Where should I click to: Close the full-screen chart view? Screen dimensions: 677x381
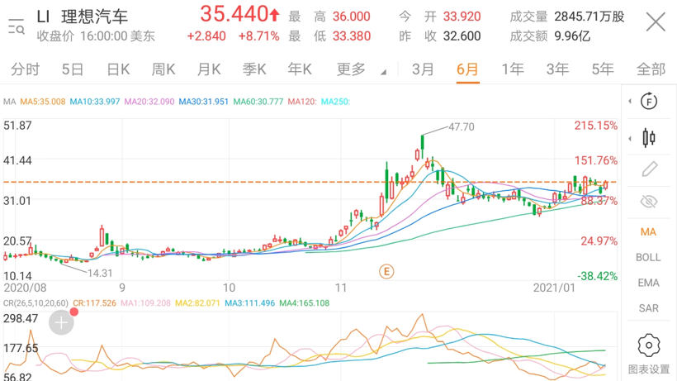tap(656, 21)
